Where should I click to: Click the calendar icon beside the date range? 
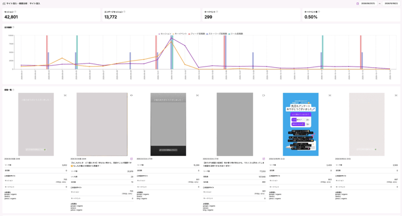pyautogui.click(x=358, y=4)
